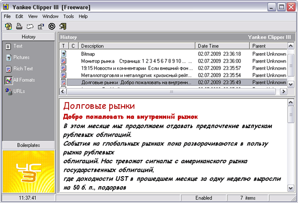Open the properties icon in the toolbar
298x203 pixels.
point(41,26)
